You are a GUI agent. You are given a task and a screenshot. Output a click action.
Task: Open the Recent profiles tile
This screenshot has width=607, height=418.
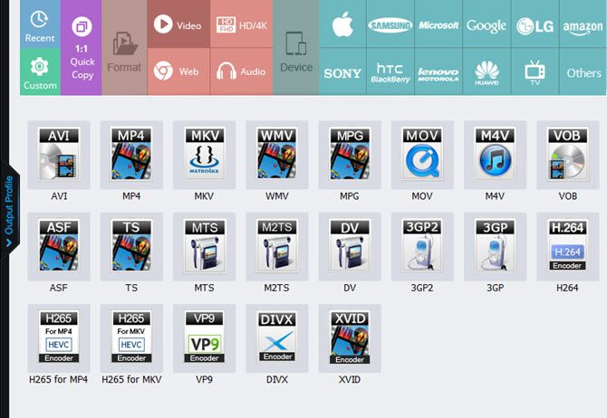point(40,24)
